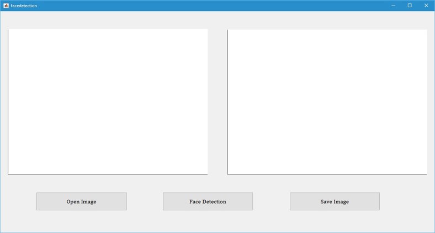The width and height of the screenshot is (435, 233).
Task: Click gray space between Open Image and Face Detection
Action: pos(145,202)
